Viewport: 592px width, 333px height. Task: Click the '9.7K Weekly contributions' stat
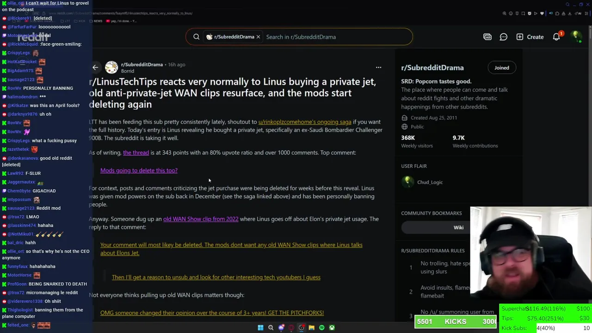475,142
